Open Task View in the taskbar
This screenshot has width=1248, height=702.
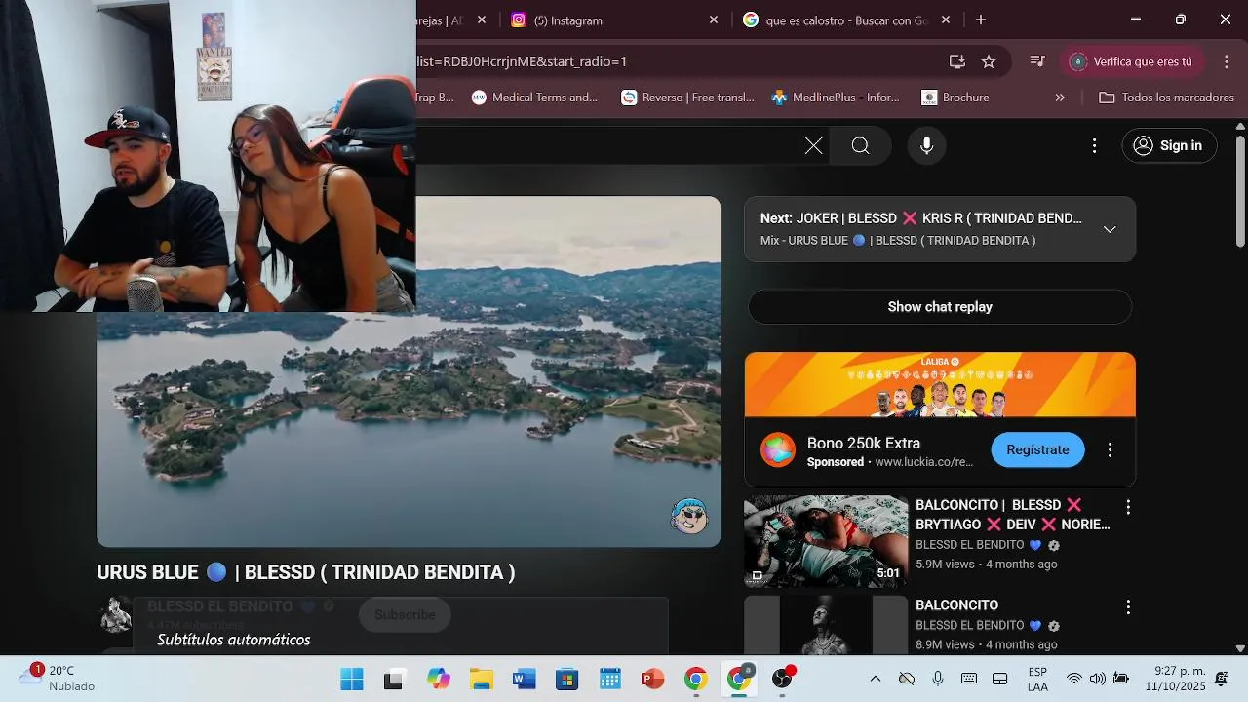[x=394, y=679]
